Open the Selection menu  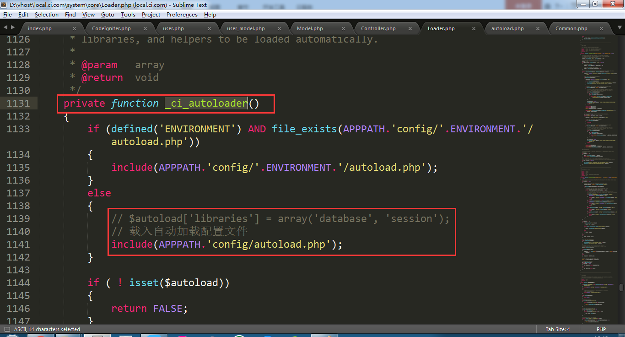47,15
